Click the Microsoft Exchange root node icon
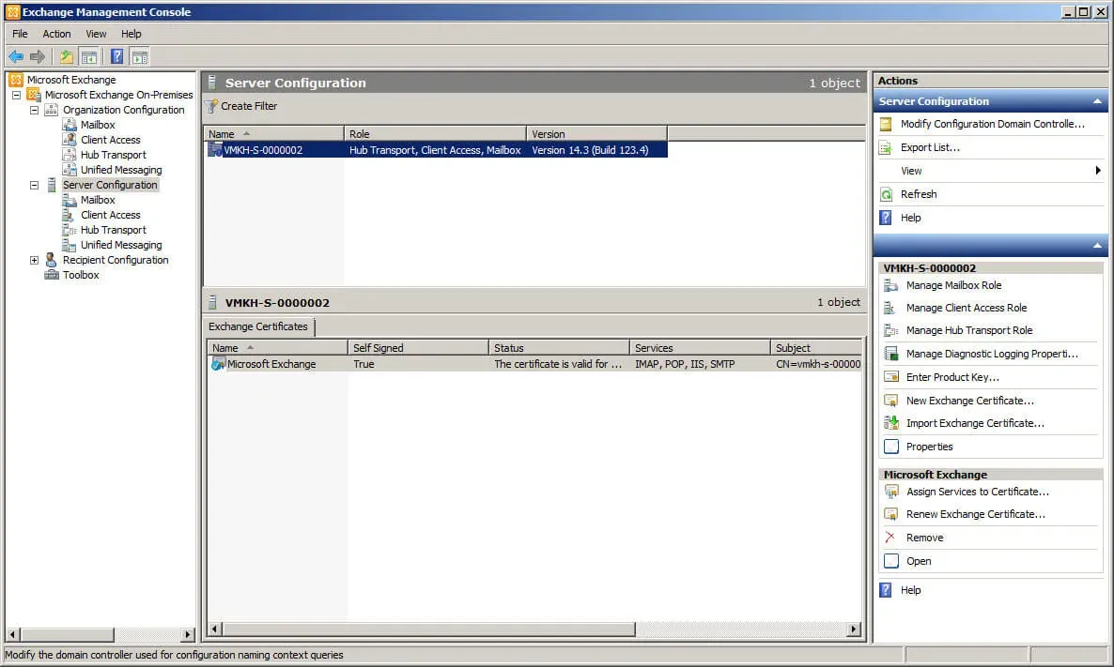The image size is (1114, 667). coord(16,80)
